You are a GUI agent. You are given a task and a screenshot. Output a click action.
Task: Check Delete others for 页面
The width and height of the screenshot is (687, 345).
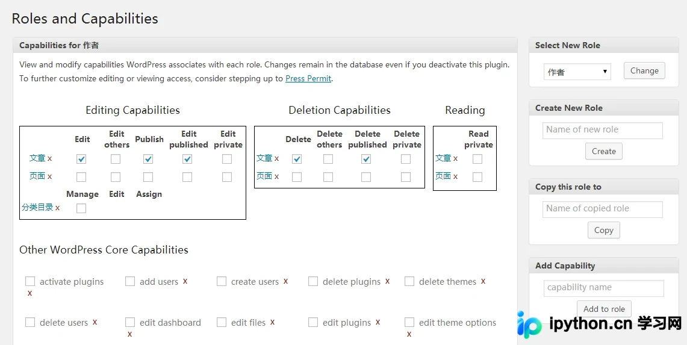[x=328, y=176]
